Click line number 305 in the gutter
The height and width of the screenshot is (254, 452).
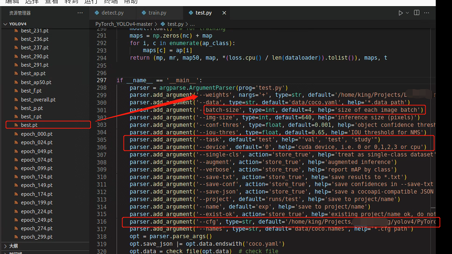tap(102, 140)
